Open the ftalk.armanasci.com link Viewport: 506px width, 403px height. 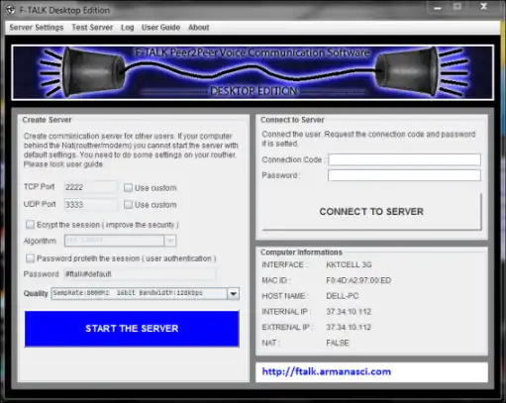coord(327,371)
